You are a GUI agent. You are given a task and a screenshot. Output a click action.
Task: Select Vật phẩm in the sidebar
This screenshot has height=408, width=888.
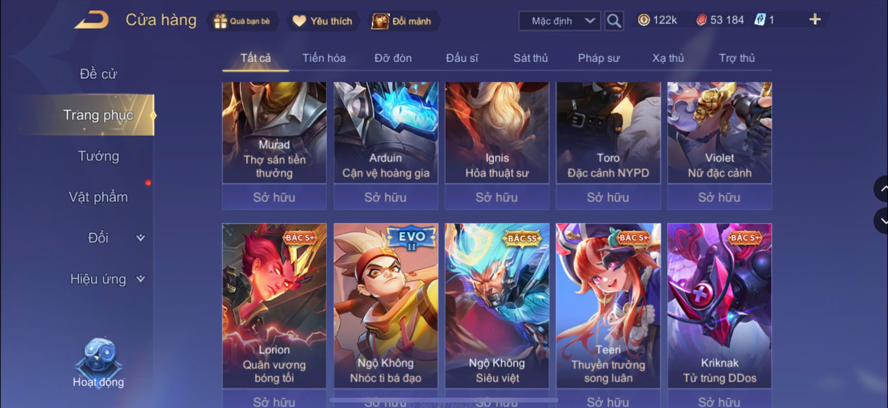98,197
